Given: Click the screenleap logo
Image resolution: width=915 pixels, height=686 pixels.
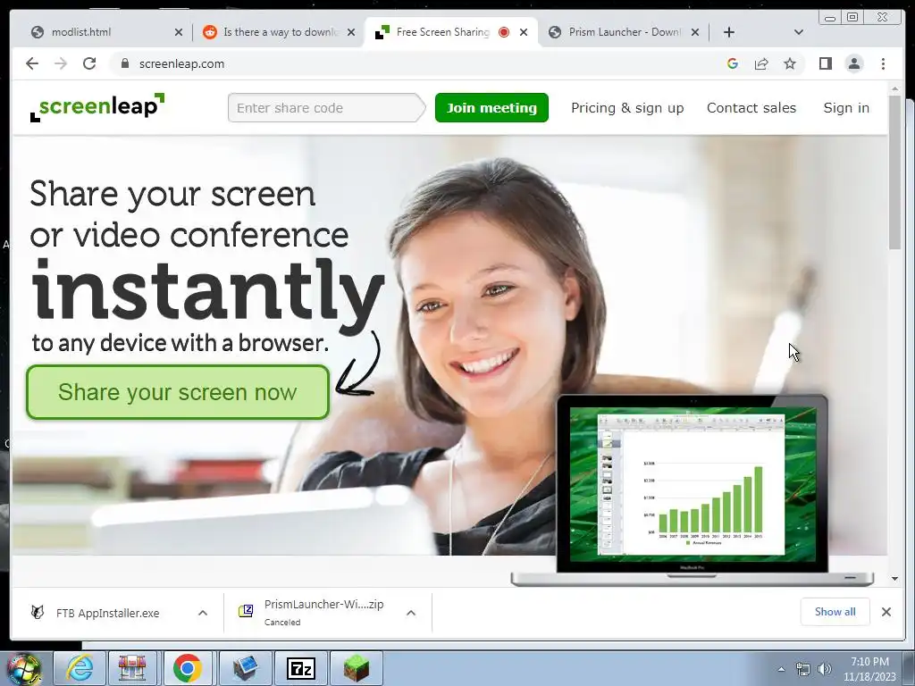Looking at the screenshot, I should coord(97,107).
